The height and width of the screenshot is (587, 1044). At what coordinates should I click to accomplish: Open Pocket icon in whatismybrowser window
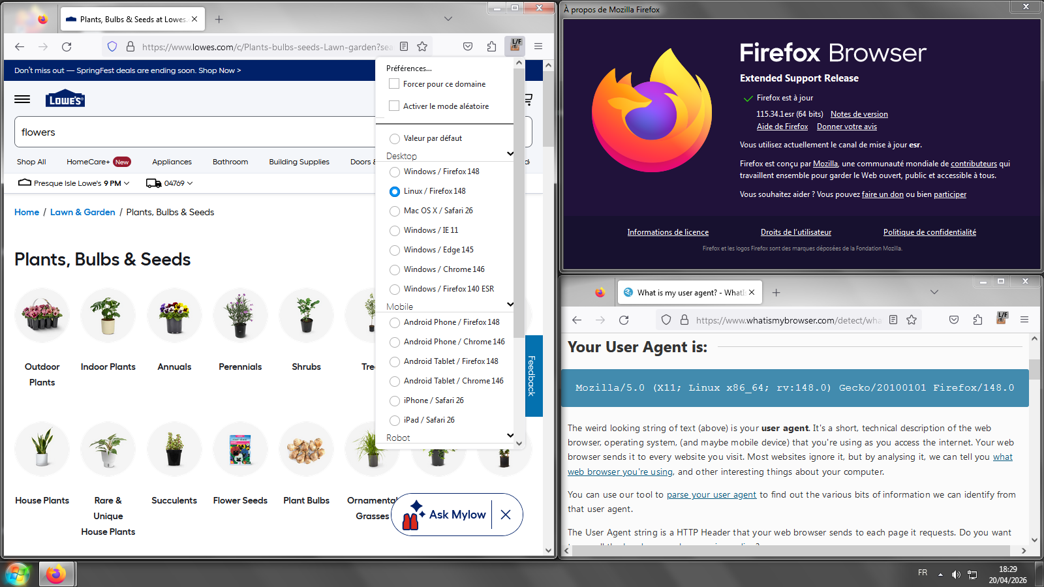pos(954,320)
